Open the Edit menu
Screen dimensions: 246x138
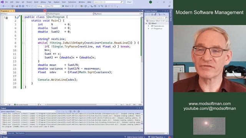pos(12,2)
